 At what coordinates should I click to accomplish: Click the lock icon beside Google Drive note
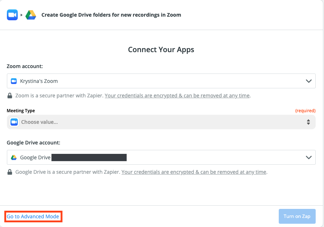10,172
